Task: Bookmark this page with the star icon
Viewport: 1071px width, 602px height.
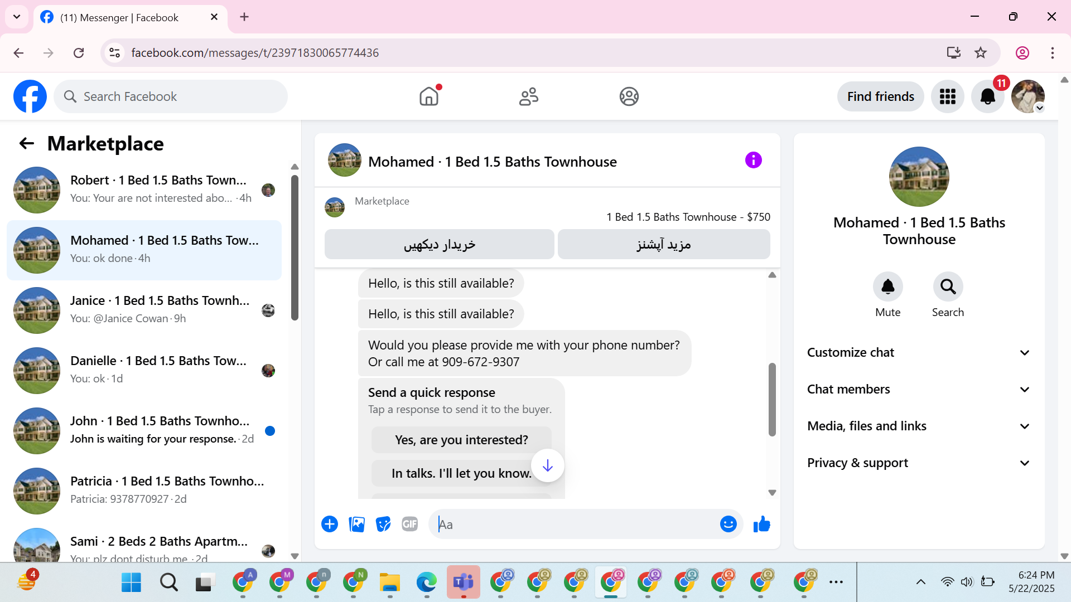Action: tap(981, 52)
